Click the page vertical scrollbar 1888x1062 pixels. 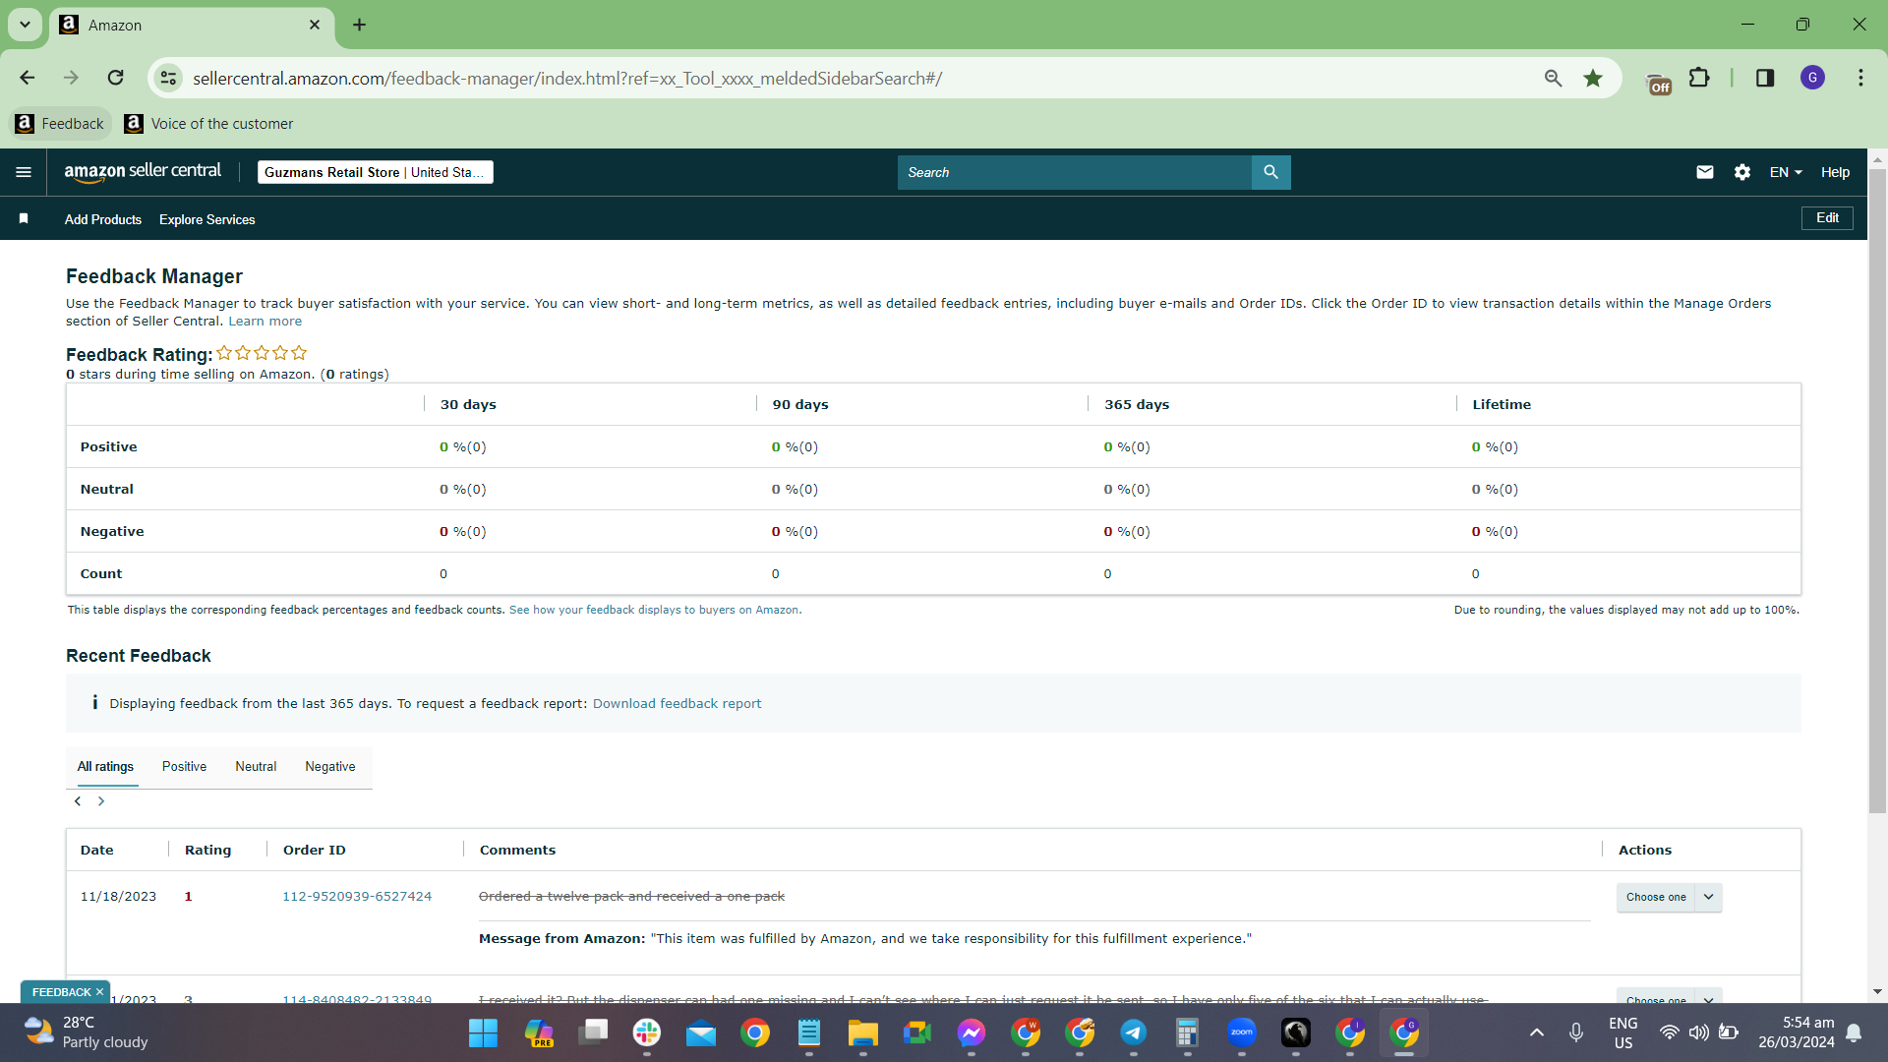[1878, 492]
